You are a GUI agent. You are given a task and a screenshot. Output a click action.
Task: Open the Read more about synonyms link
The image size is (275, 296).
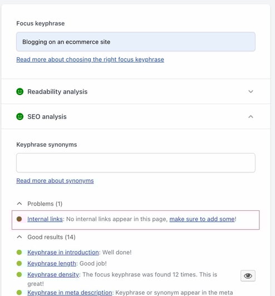(x=55, y=181)
